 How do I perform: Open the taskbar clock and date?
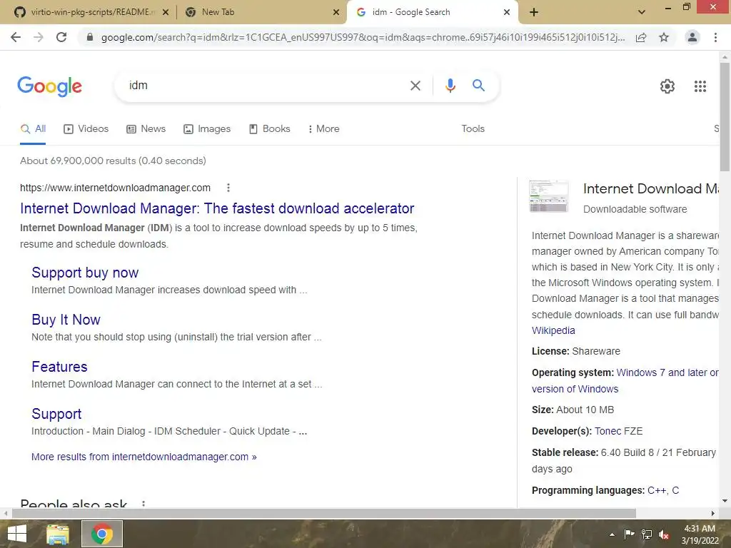pyautogui.click(x=700, y=534)
